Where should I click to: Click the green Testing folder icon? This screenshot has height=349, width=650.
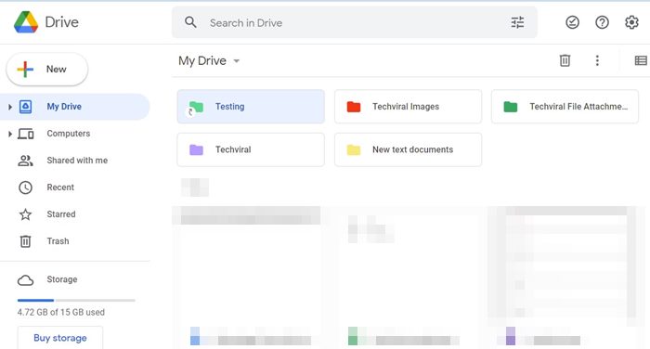196,107
